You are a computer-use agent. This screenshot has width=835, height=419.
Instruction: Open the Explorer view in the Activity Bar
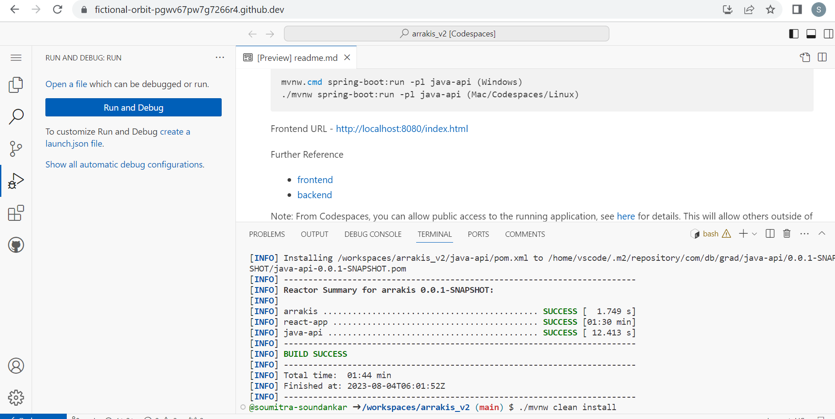tap(16, 84)
